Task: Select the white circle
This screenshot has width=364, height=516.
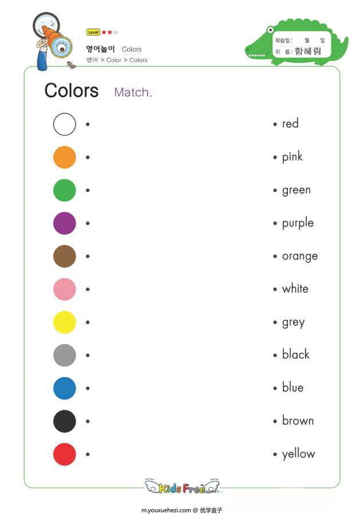Action: (x=65, y=124)
